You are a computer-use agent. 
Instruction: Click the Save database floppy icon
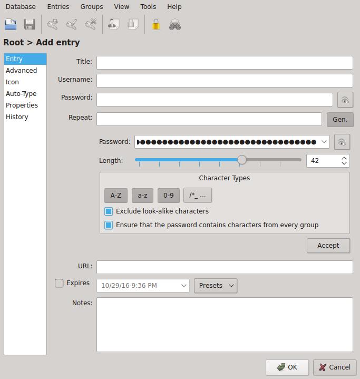pos(29,24)
